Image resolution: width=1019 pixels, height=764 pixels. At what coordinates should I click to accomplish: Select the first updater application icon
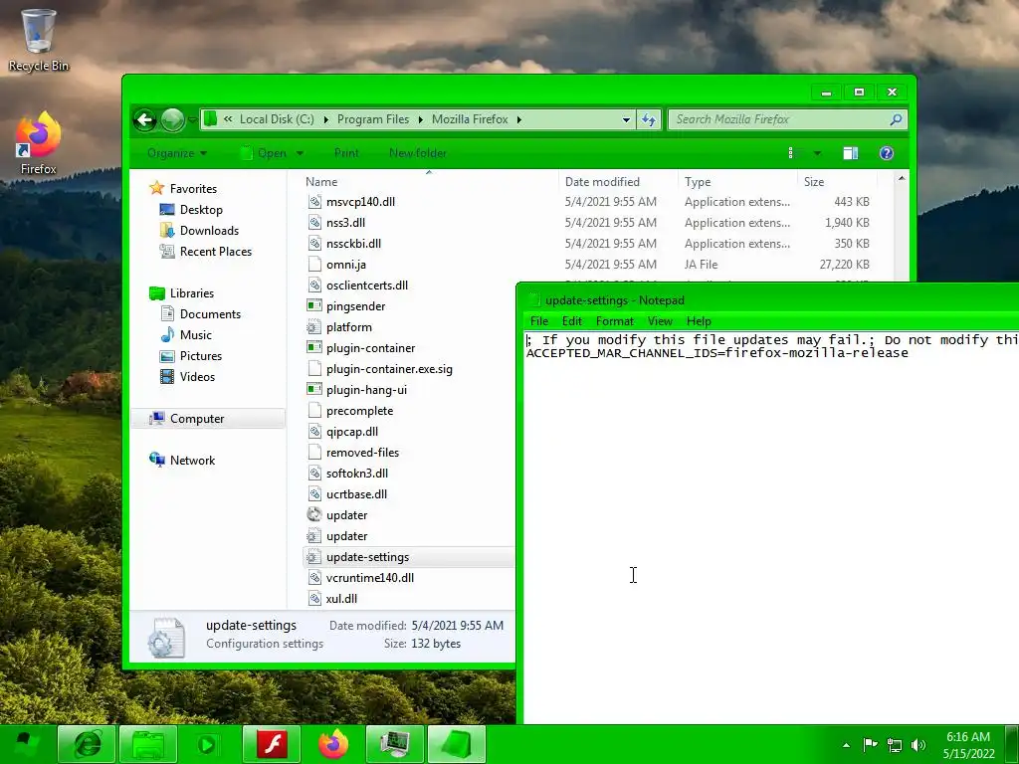(314, 515)
